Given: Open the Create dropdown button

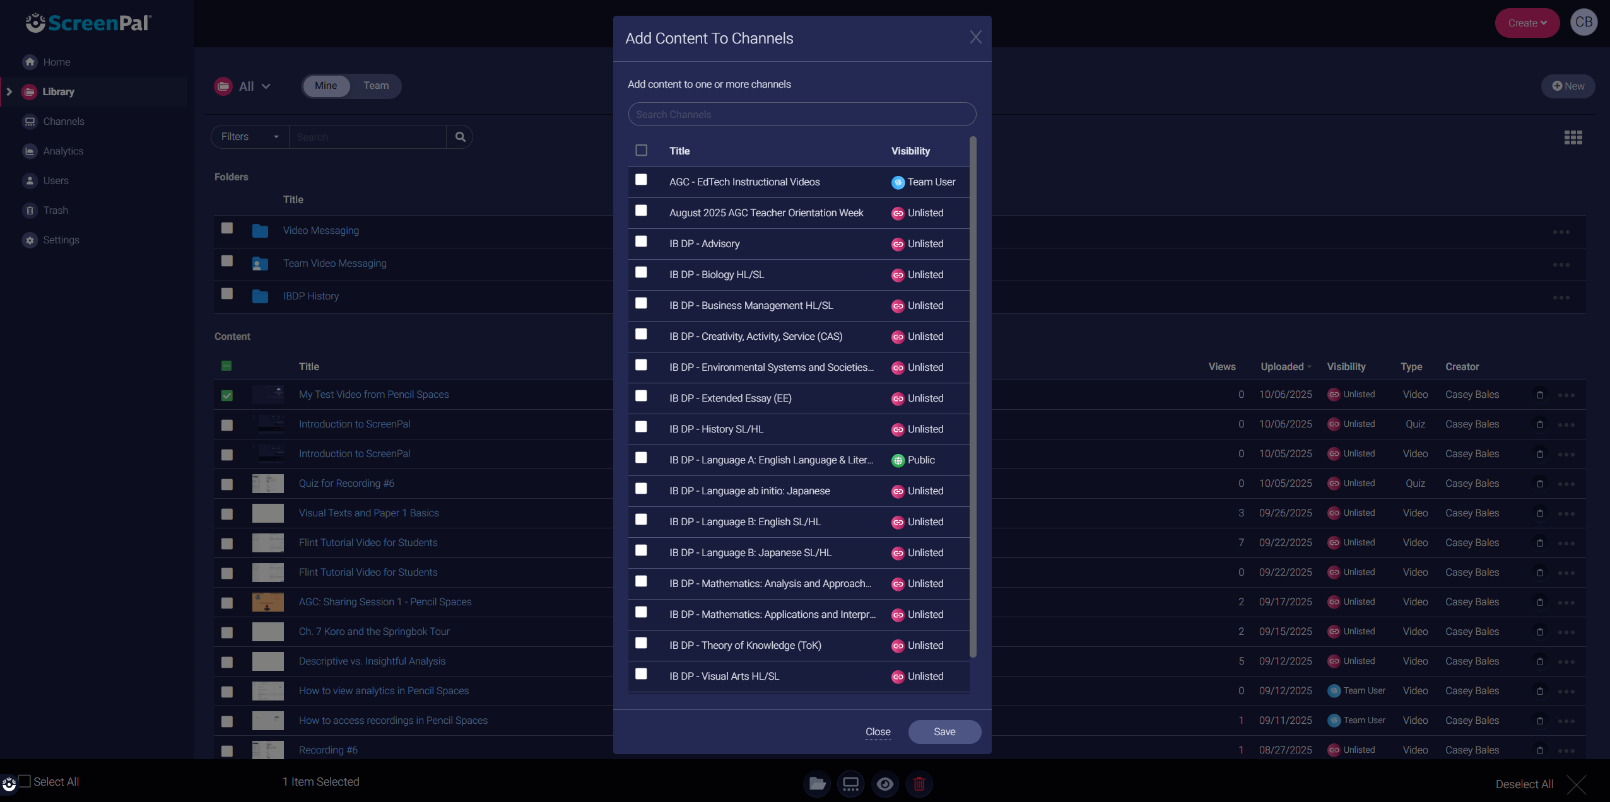Looking at the screenshot, I should point(1527,23).
